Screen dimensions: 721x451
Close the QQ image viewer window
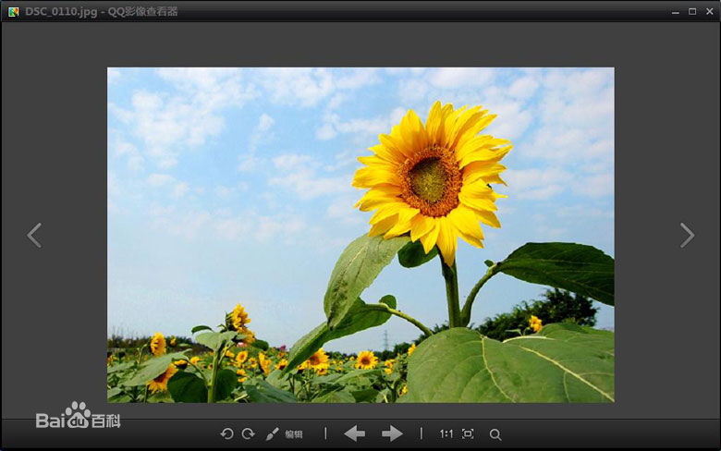coord(709,11)
